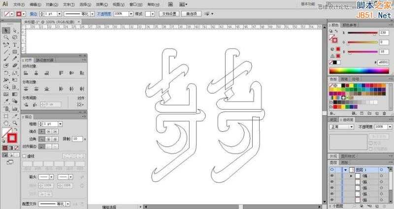Select the bevel join corner option
Screen dimensions: 394x209
coord(56,139)
